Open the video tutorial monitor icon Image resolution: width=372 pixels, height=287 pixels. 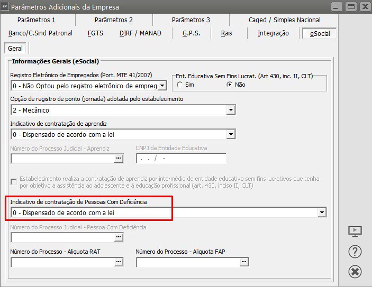355,232
